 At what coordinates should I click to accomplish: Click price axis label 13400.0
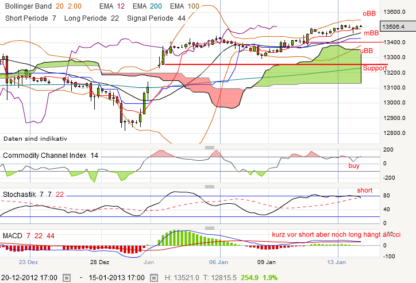(394, 42)
